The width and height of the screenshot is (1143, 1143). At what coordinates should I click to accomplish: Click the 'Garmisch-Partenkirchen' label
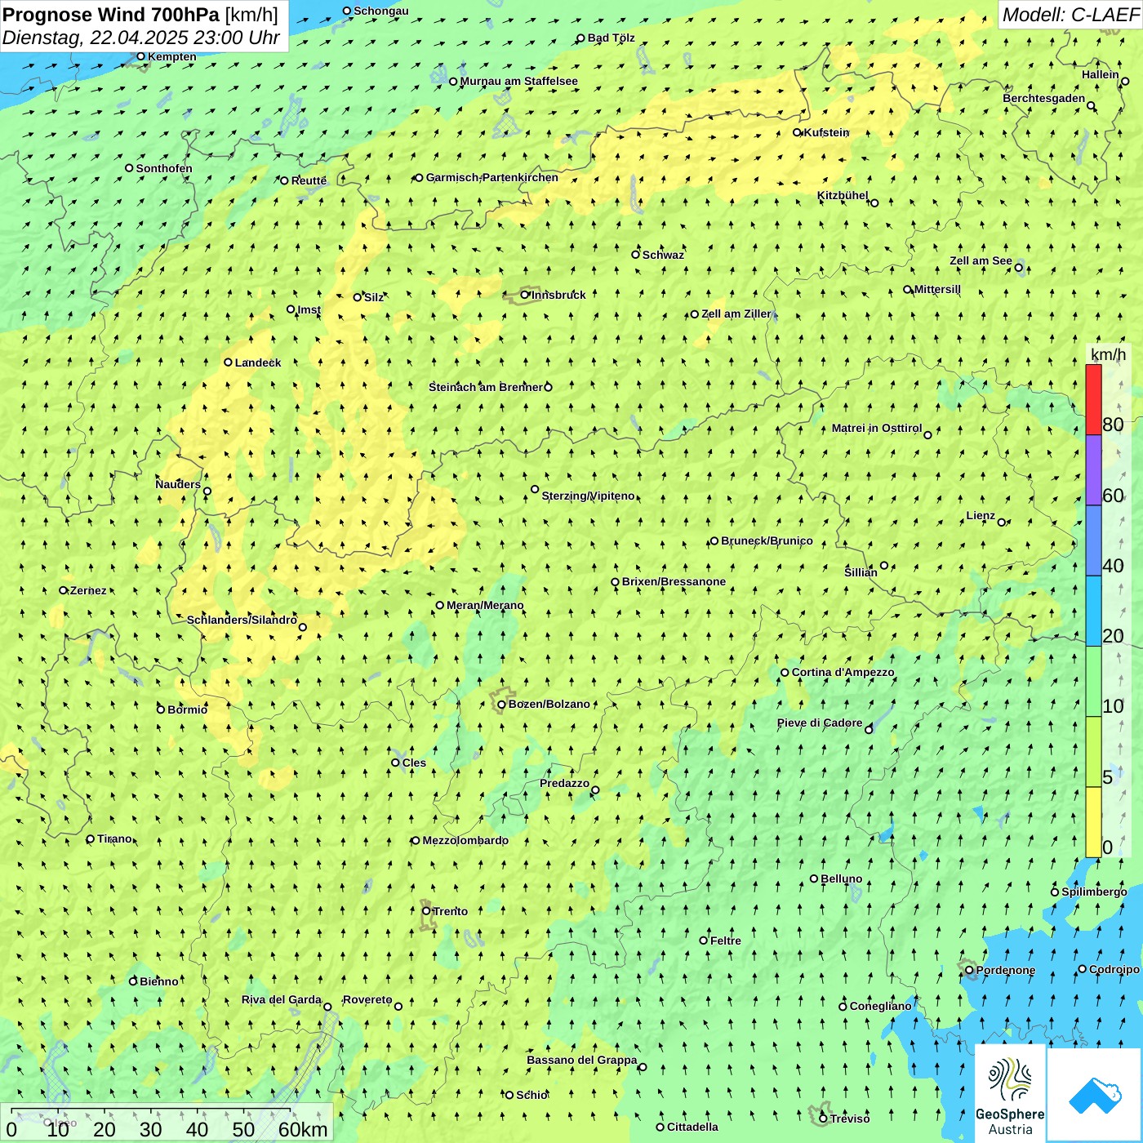[x=492, y=177]
